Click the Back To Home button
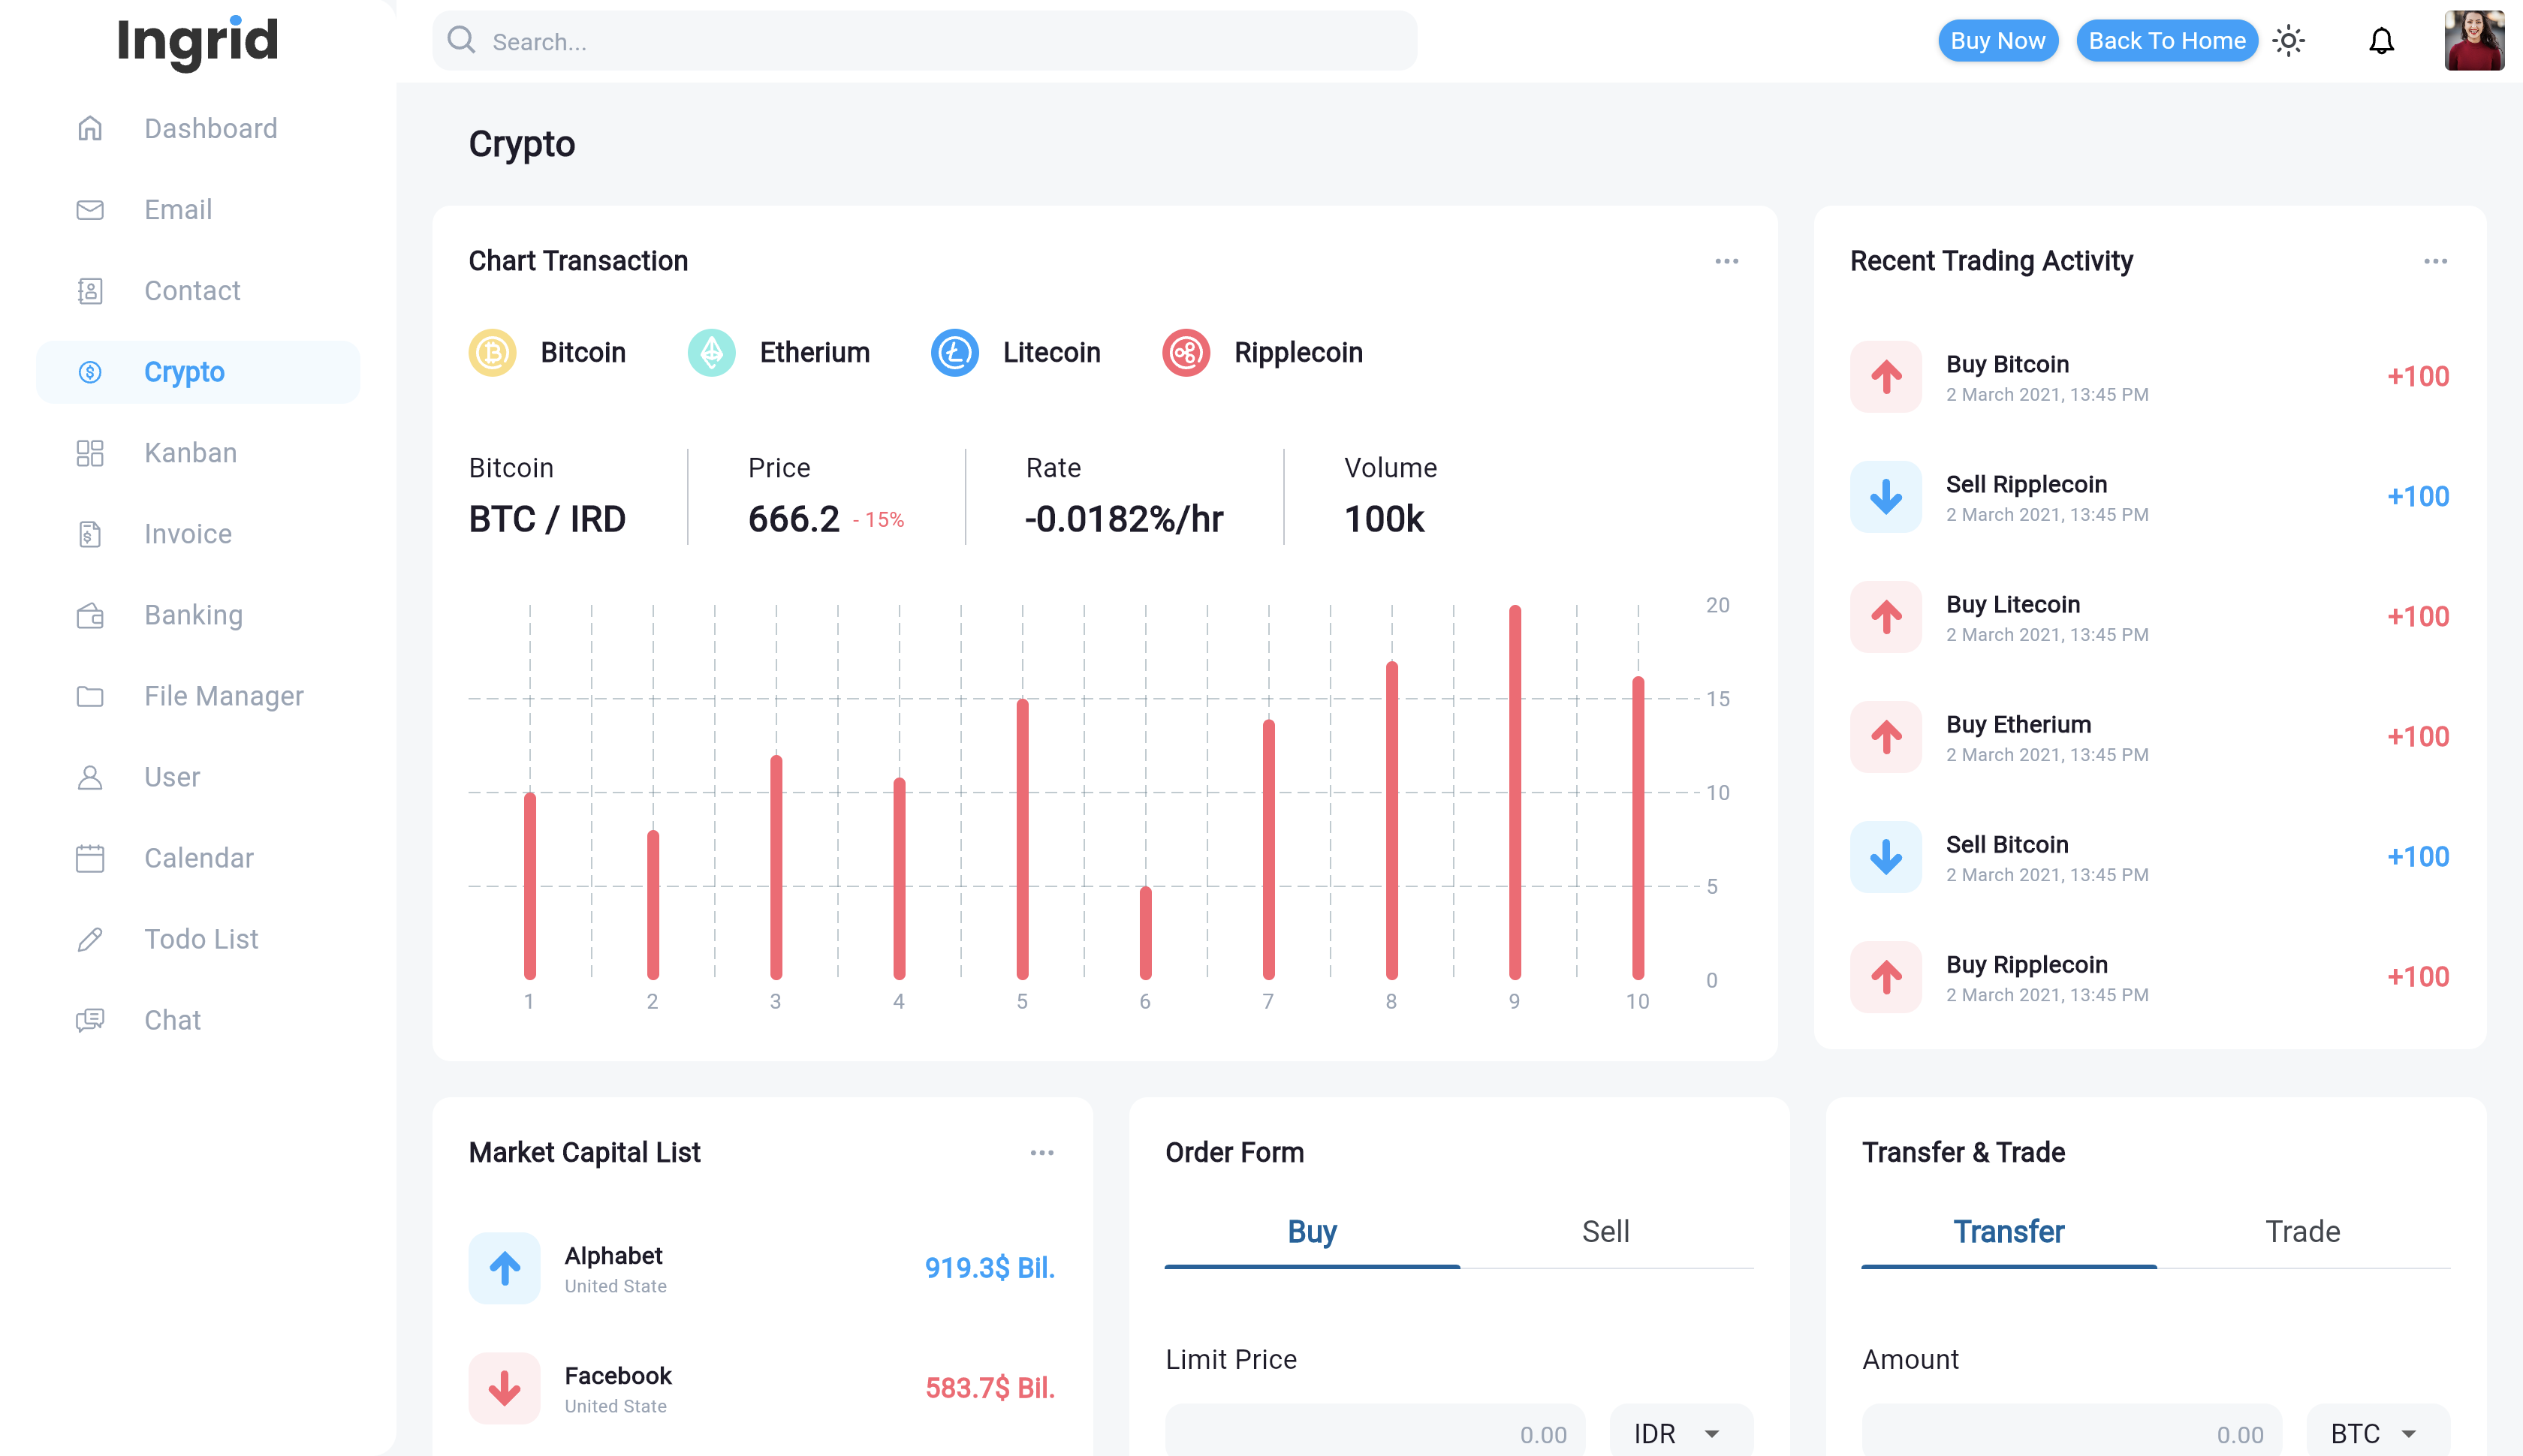Viewport: 2523px width, 1456px height. 2167,40
